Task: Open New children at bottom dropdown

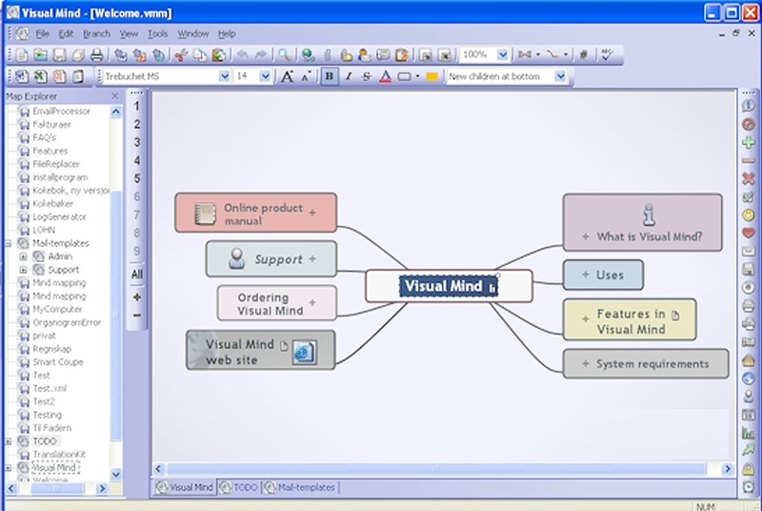Action: pos(560,76)
